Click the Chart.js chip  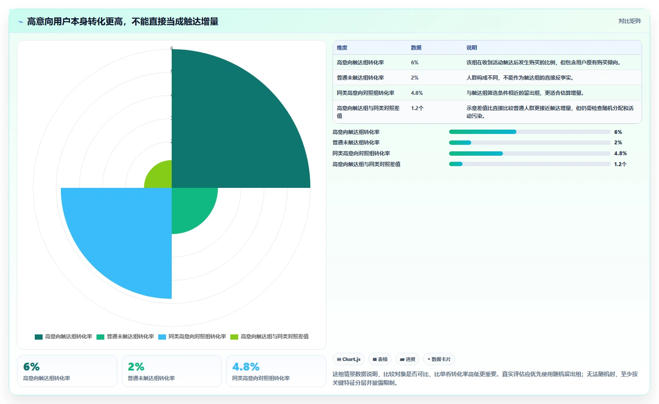tap(349, 359)
